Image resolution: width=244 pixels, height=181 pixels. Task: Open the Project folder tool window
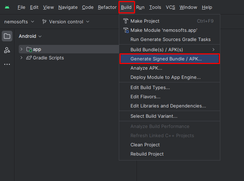tap(7, 36)
